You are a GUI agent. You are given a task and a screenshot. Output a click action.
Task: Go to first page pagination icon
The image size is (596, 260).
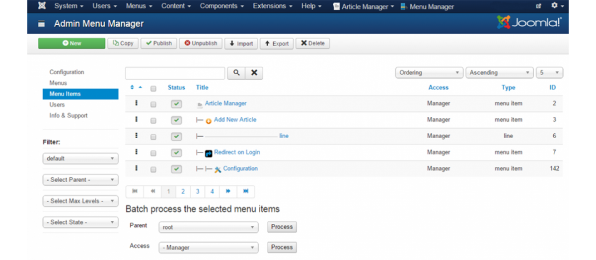pos(135,191)
